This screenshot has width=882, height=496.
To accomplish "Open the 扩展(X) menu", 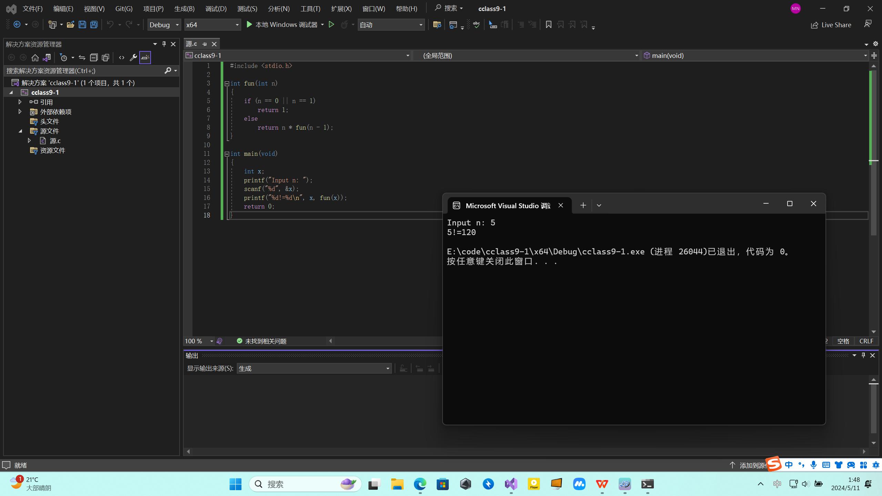I will pyautogui.click(x=341, y=9).
